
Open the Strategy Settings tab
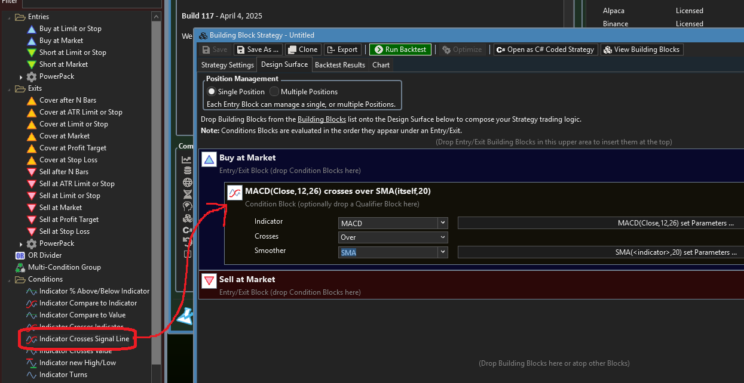point(227,65)
